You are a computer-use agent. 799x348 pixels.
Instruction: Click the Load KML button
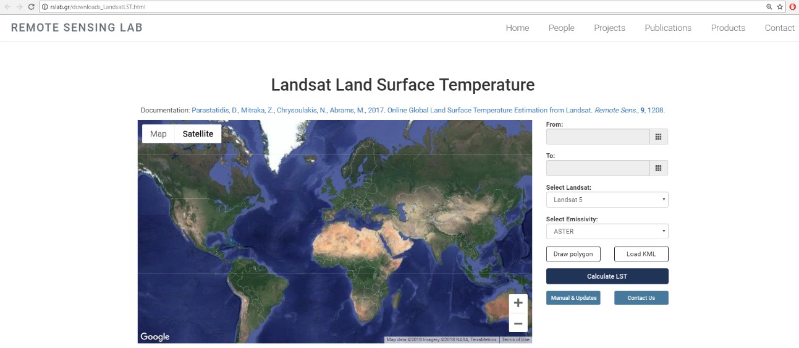(641, 254)
